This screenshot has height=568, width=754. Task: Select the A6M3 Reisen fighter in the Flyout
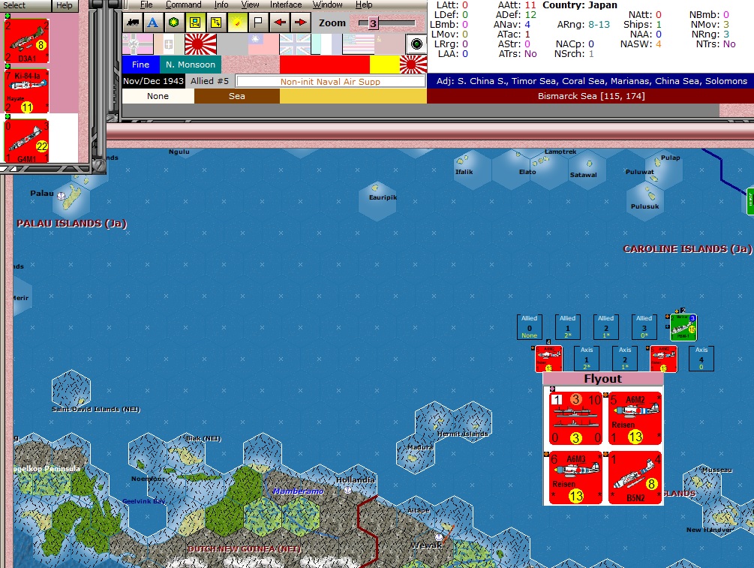click(575, 478)
